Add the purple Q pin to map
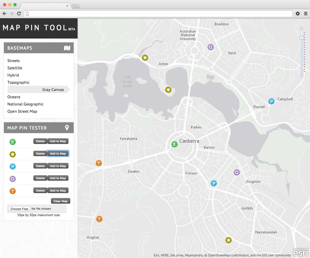Viewport: 310px width, 258px height. coord(58,178)
